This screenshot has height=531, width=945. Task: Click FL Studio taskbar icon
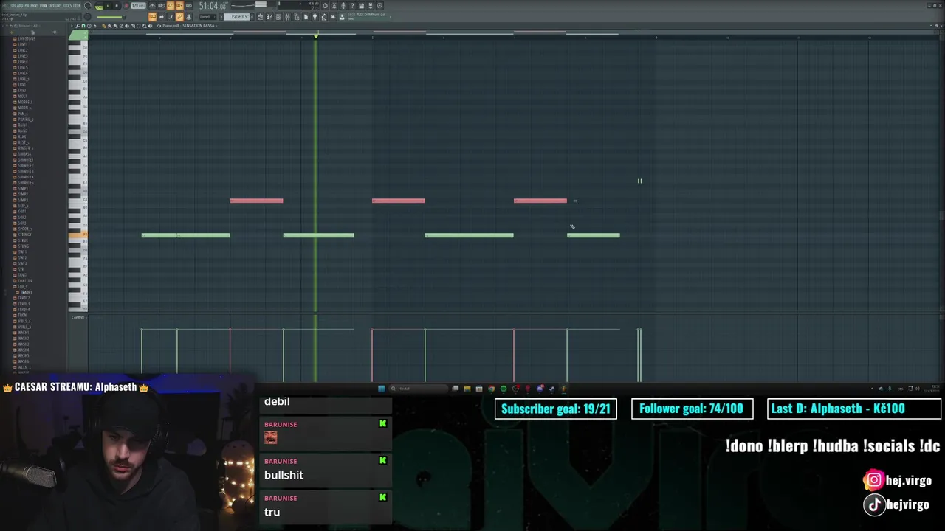(x=564, y=389)
